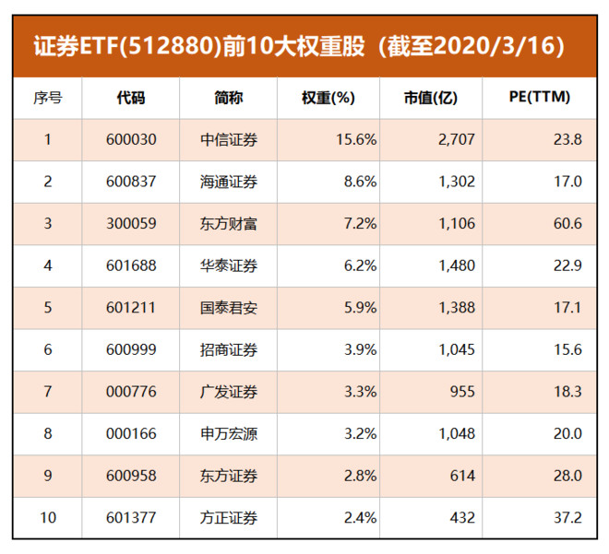Select PE value 60.6
The height and width of the screenshot is (554, 609).
coord(567,223)
